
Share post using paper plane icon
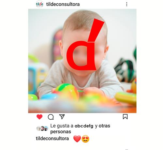62,117
